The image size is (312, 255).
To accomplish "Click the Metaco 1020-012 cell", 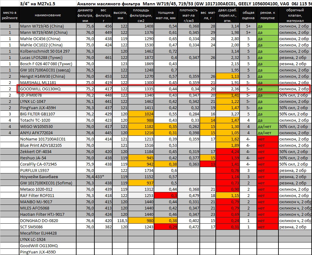I will 48,189.
